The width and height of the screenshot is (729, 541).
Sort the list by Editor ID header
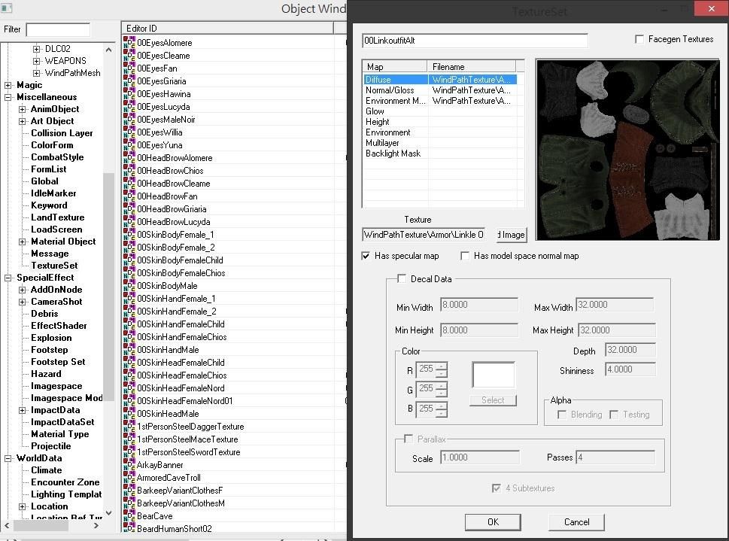tap(228, 29)
